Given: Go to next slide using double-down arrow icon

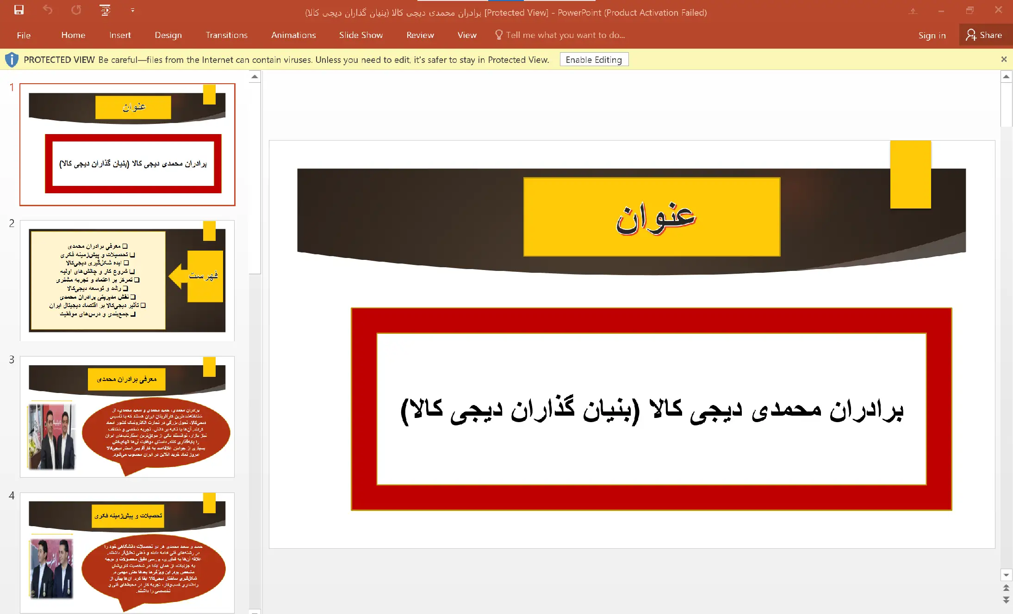Looking at the screenshot, I should click(1006, 600).
